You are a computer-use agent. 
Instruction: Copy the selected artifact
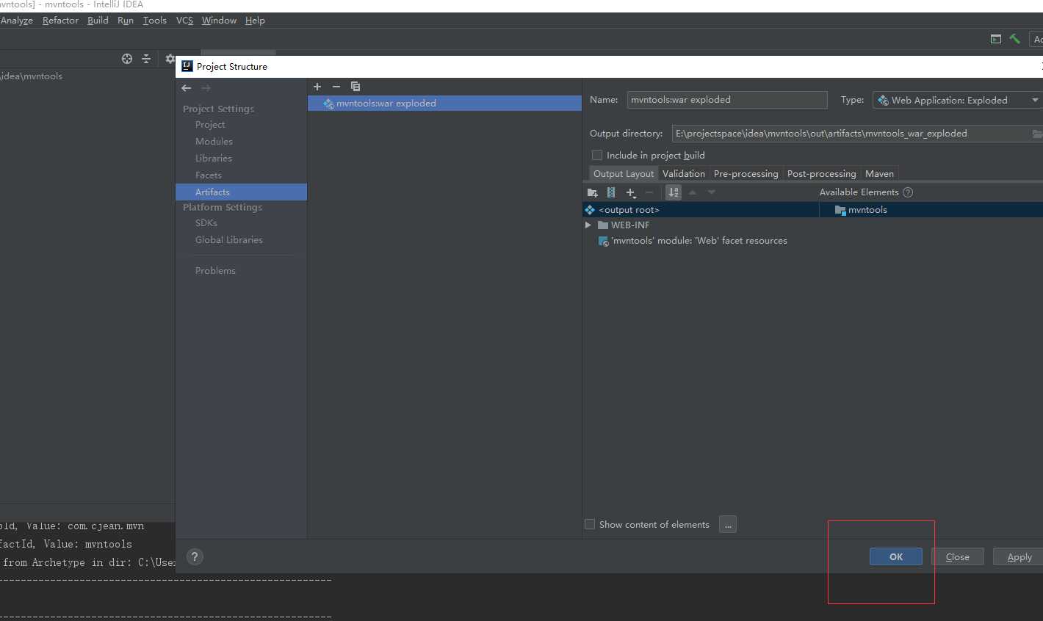pyautogui.click(x=356, y=87)
